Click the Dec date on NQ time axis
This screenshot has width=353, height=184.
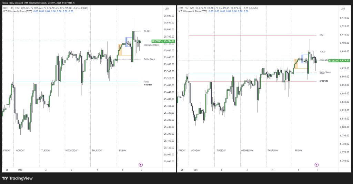20,170
